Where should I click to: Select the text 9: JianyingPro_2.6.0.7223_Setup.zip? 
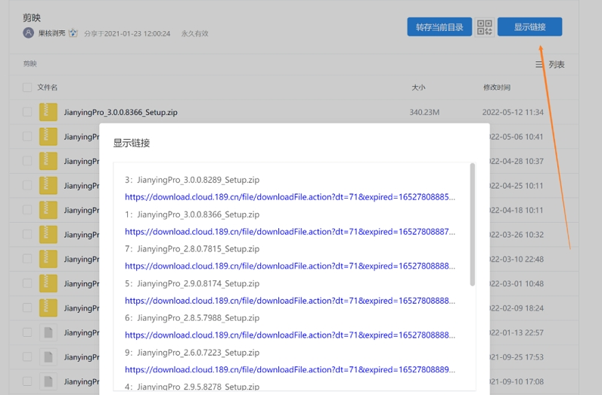tap(192, 353)
